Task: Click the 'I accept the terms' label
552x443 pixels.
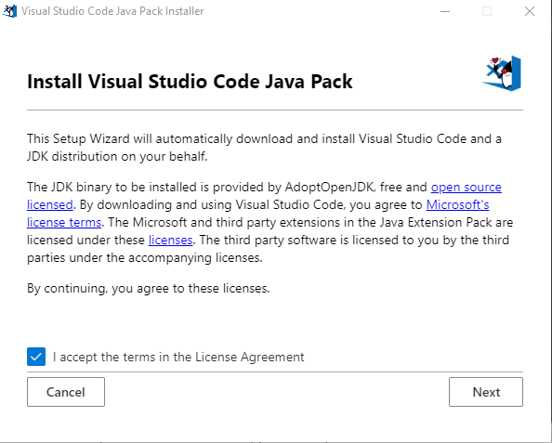Action: coord(178,358)
